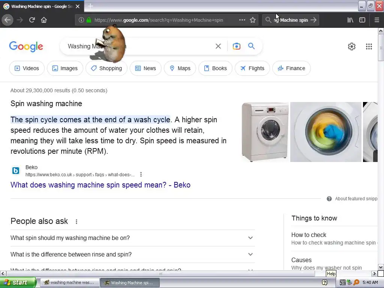Click the toolbar search box text
The image size is (384, 288).
click(291, 20)
